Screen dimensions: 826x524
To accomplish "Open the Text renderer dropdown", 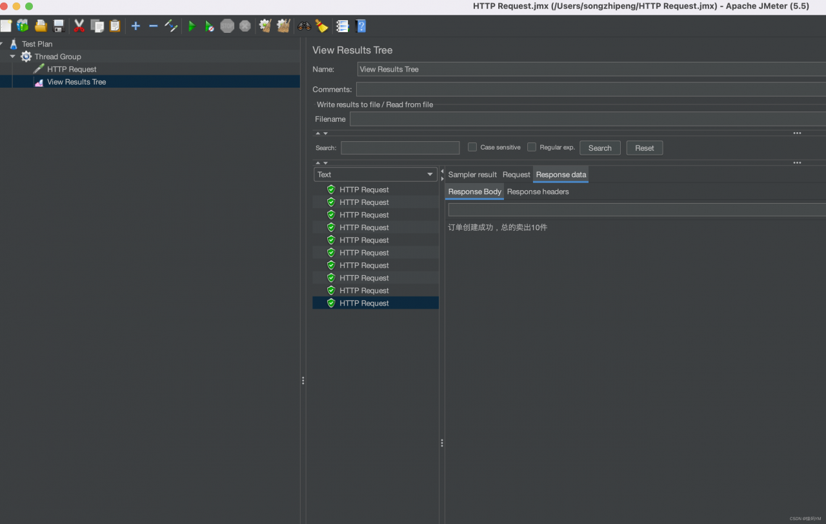I will pyautogui.click(x=376, y=175).
